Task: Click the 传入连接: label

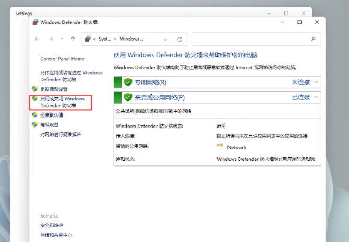Action: (126, 136)
